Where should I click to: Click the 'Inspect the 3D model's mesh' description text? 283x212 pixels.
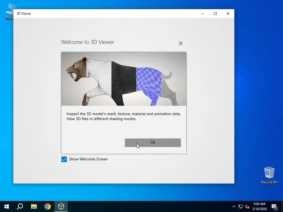[x=124, y=116]
